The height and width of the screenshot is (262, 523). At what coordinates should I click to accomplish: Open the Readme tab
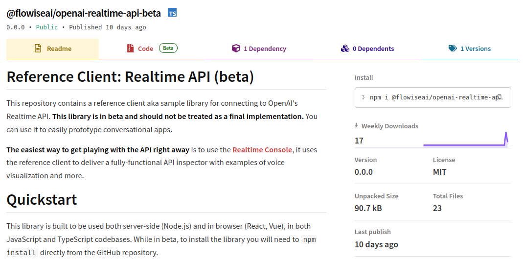click(x=53, y=49)
